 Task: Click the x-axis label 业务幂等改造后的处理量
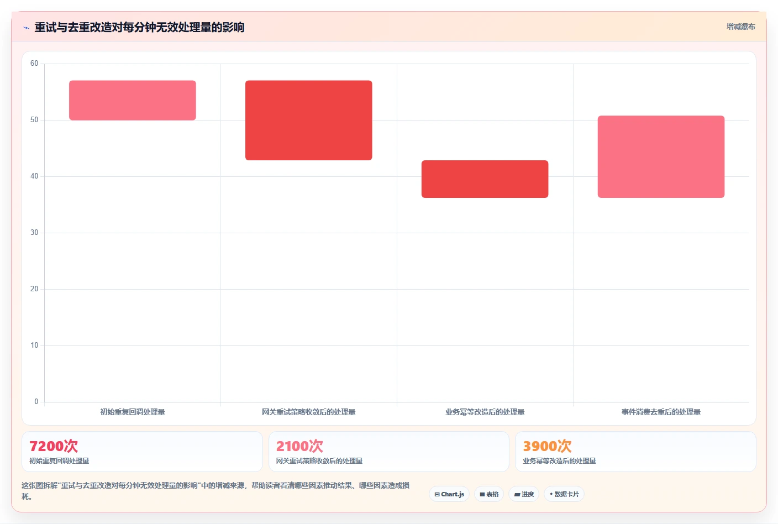pyautogui.click(x=485, y=412)
